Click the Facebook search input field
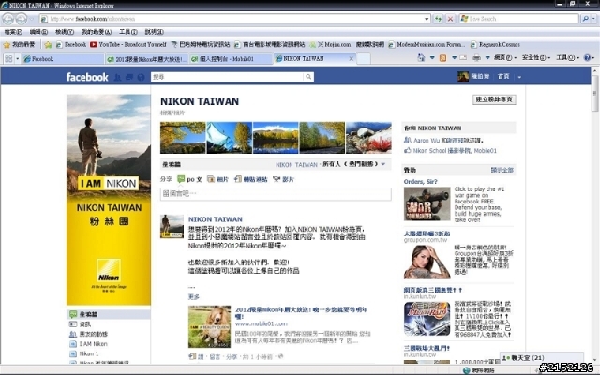 (227, 77)
